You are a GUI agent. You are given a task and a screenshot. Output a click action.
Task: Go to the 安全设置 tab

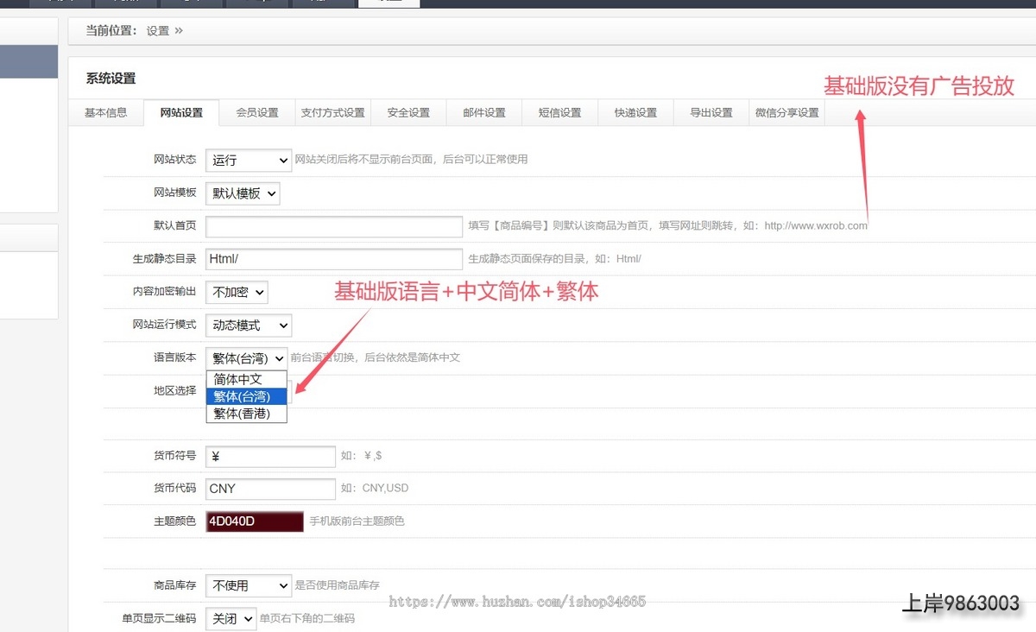408,113
